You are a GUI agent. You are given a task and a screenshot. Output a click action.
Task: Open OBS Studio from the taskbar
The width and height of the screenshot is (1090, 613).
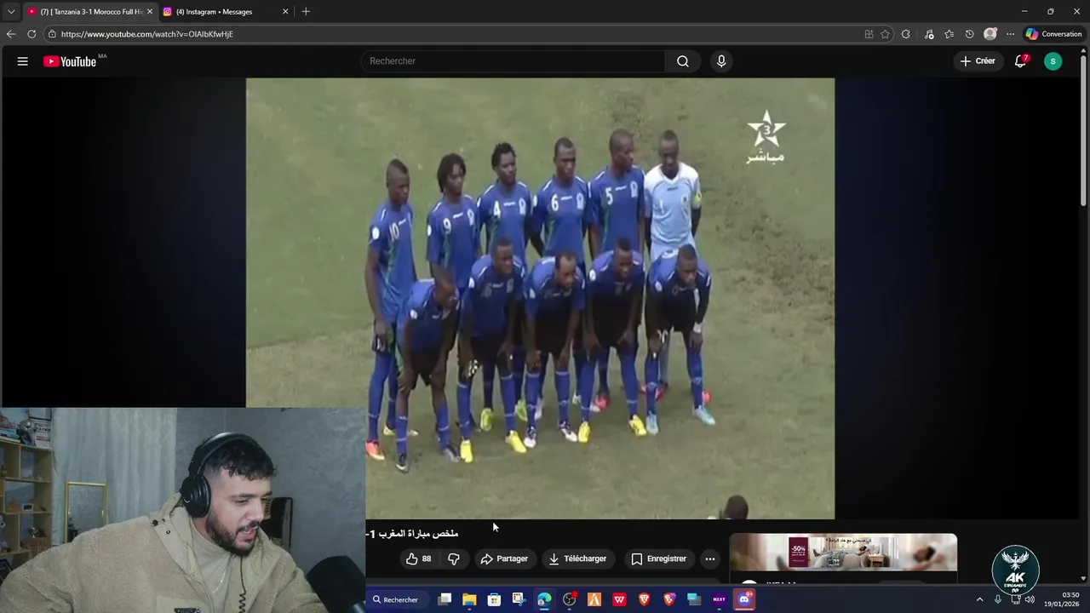click(x=570, y=599)
